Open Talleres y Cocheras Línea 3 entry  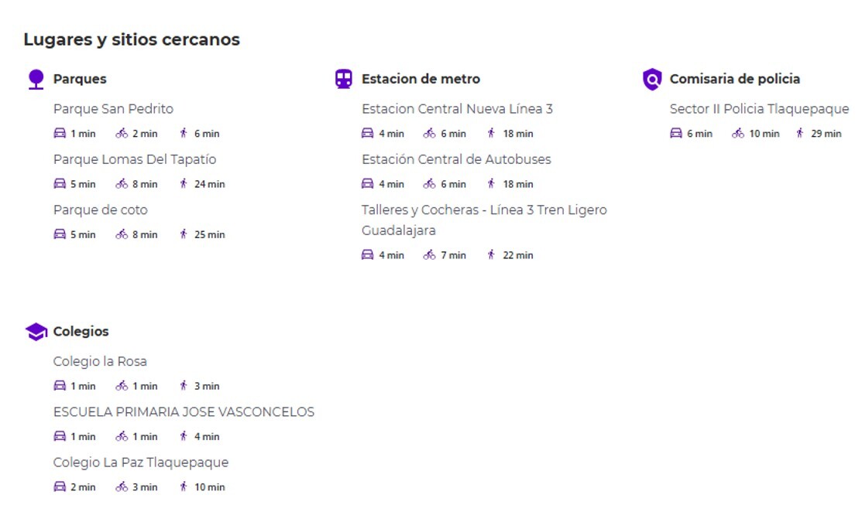[484, 210]
